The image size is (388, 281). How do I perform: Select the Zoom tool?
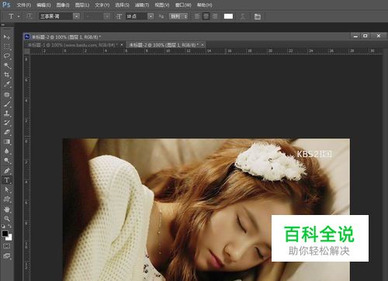(7, 219)
